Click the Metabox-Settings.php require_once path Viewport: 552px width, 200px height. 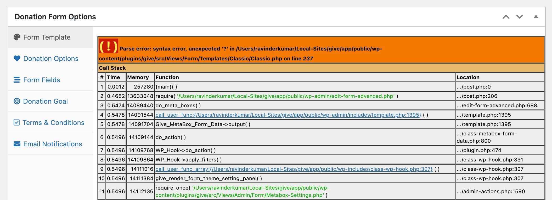click(243, 191)
